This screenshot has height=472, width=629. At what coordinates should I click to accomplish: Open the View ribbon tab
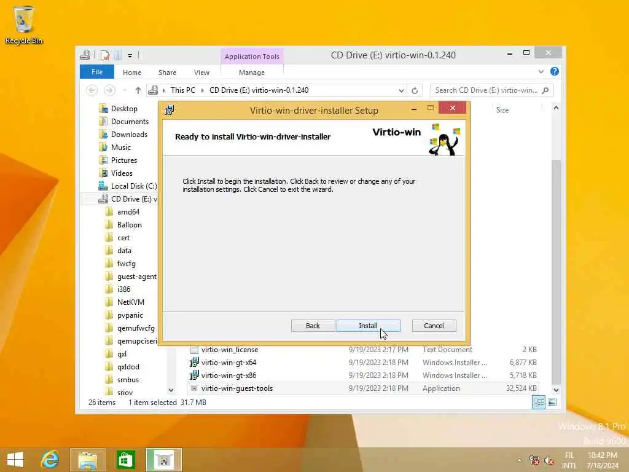(x=201, y=73)
